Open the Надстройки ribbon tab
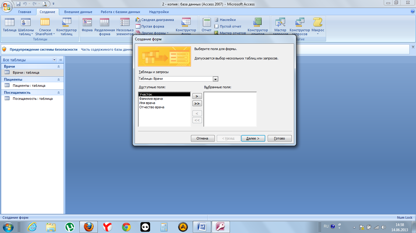The height and width of the screenshot is (233, 416). [x=159, y=12]
